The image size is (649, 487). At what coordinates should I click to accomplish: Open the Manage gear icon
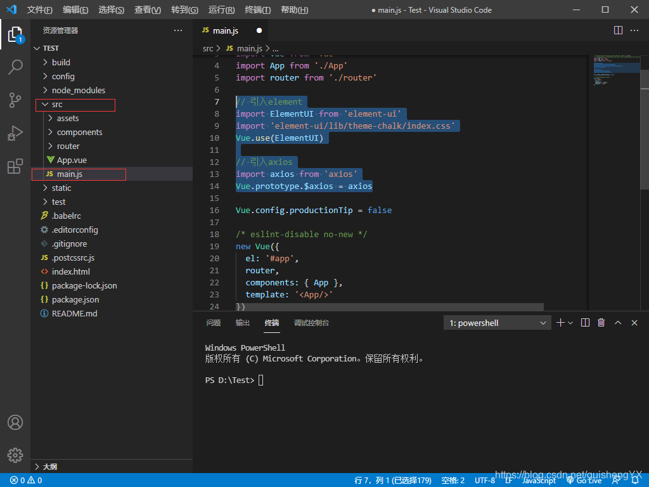point(15,455)
